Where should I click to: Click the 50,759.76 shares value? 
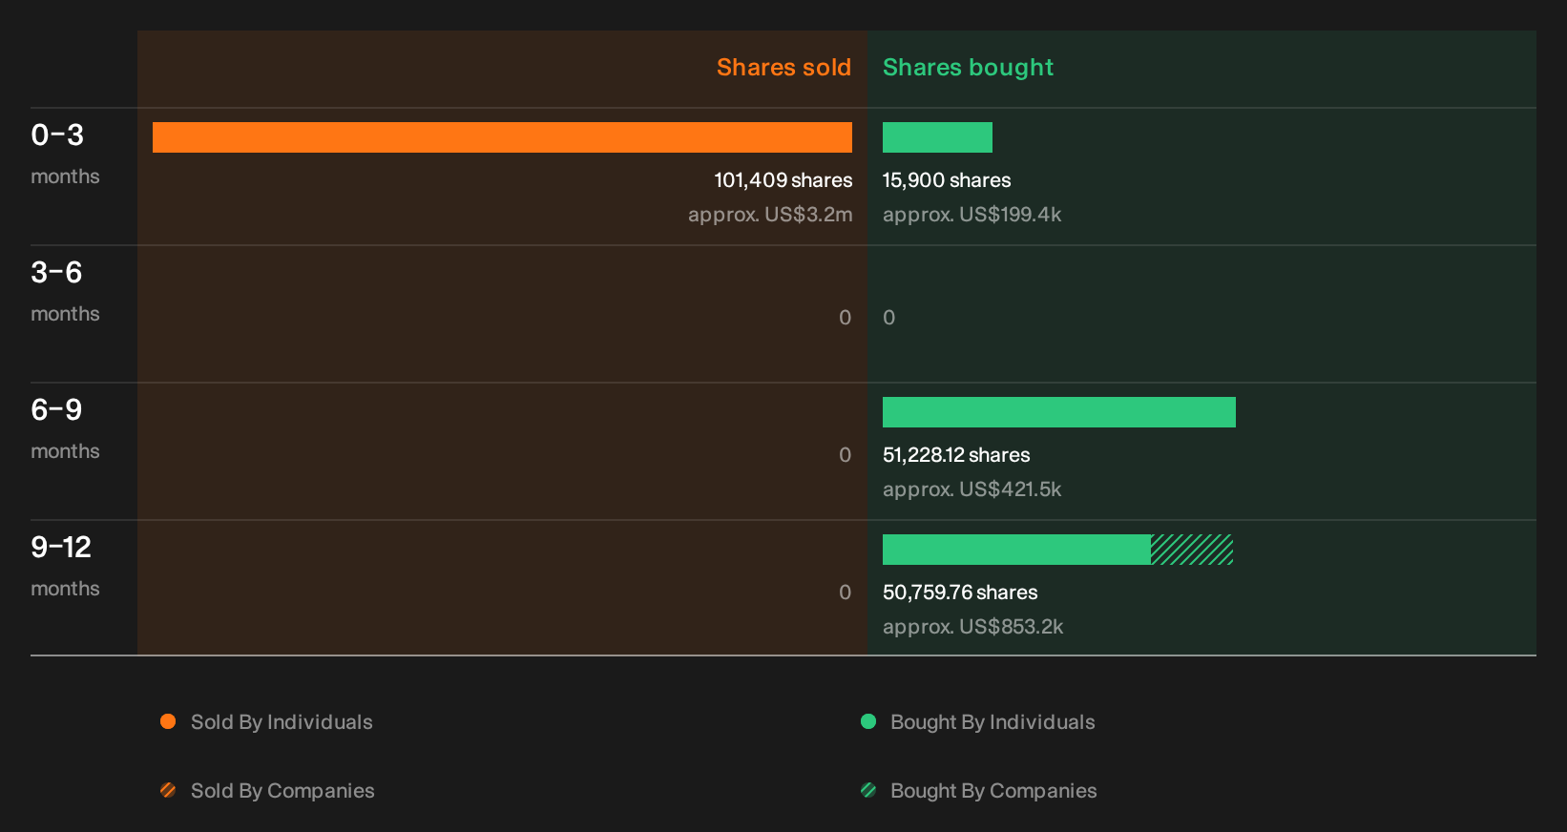(x=960, y=593)
